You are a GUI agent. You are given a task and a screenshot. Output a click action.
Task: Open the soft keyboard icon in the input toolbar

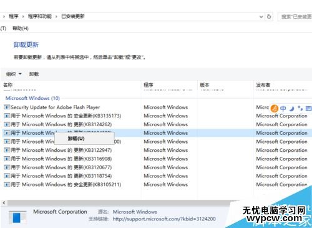click(x=308, y=108)
